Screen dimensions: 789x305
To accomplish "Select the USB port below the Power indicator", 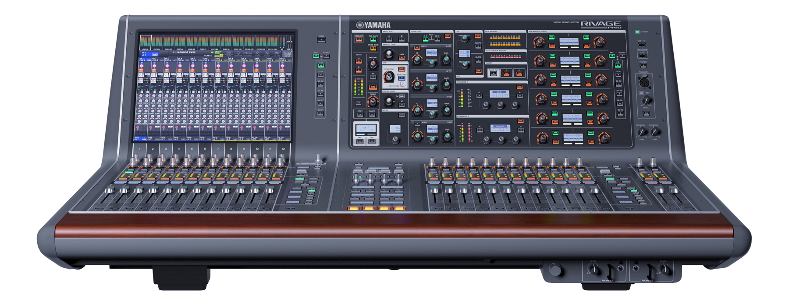I will [642, 44].
